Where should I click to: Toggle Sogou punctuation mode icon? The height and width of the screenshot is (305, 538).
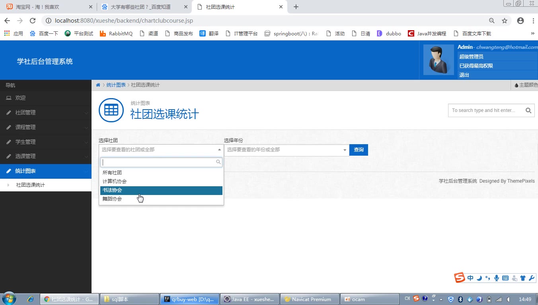point(488,278)
